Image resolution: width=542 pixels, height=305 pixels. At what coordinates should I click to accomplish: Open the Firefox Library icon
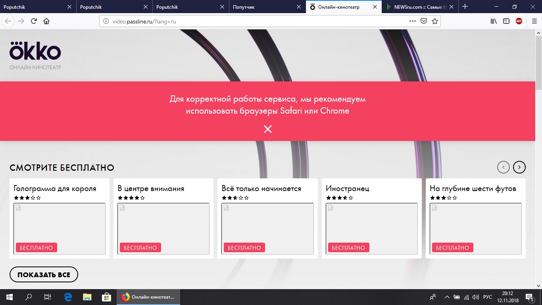pyautogui.click(x=494, y=21)
